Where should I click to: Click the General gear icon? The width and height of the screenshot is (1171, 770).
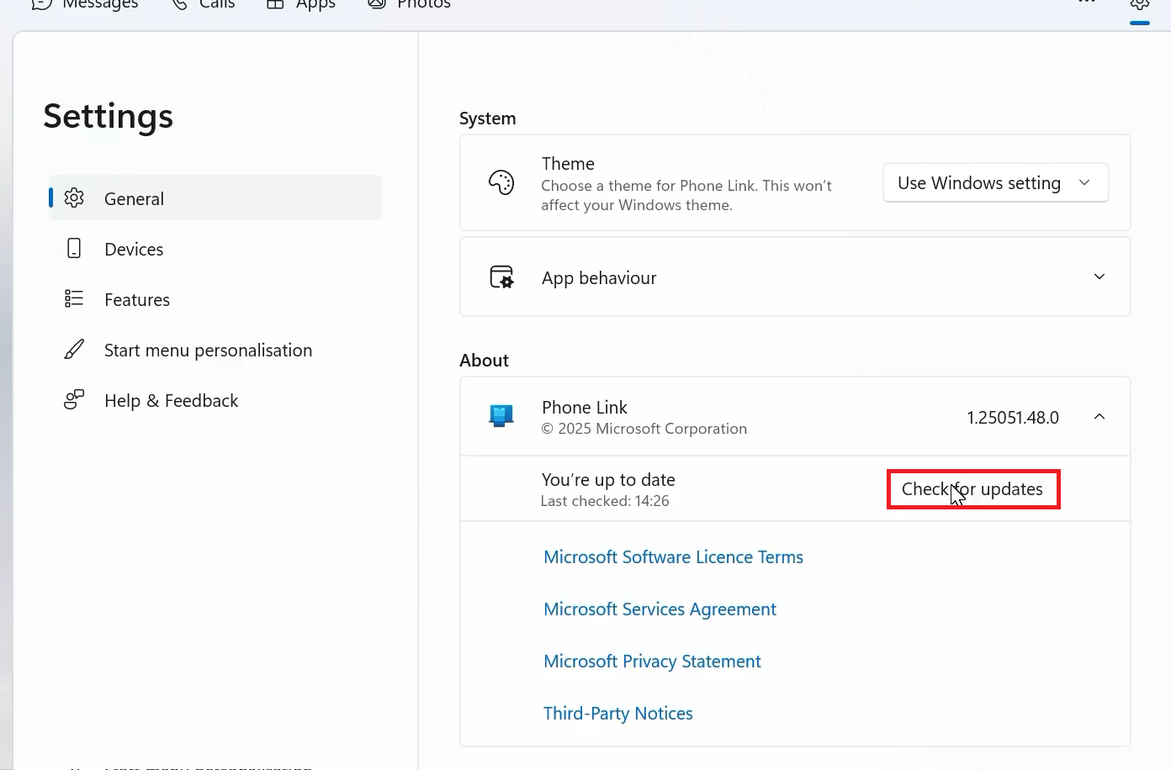pos(74,198)
